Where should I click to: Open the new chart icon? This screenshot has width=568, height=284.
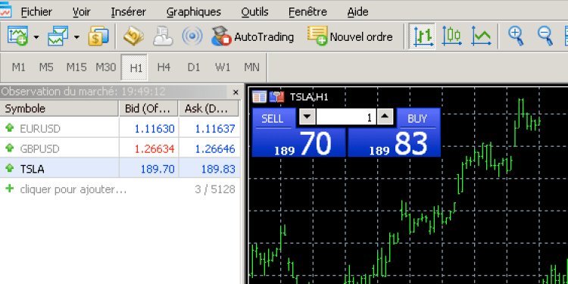point(17,36)
